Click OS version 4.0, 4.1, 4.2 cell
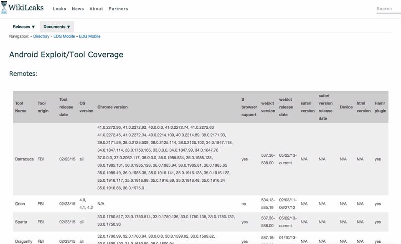 [x=86, y=204]
